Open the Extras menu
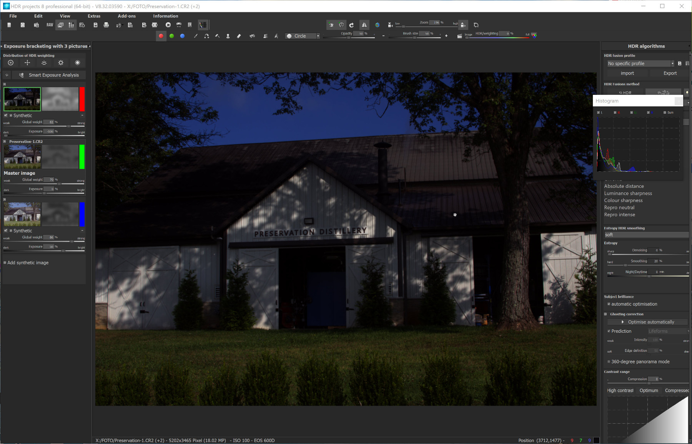Screen dimensions: 692x444 point(94,16)
